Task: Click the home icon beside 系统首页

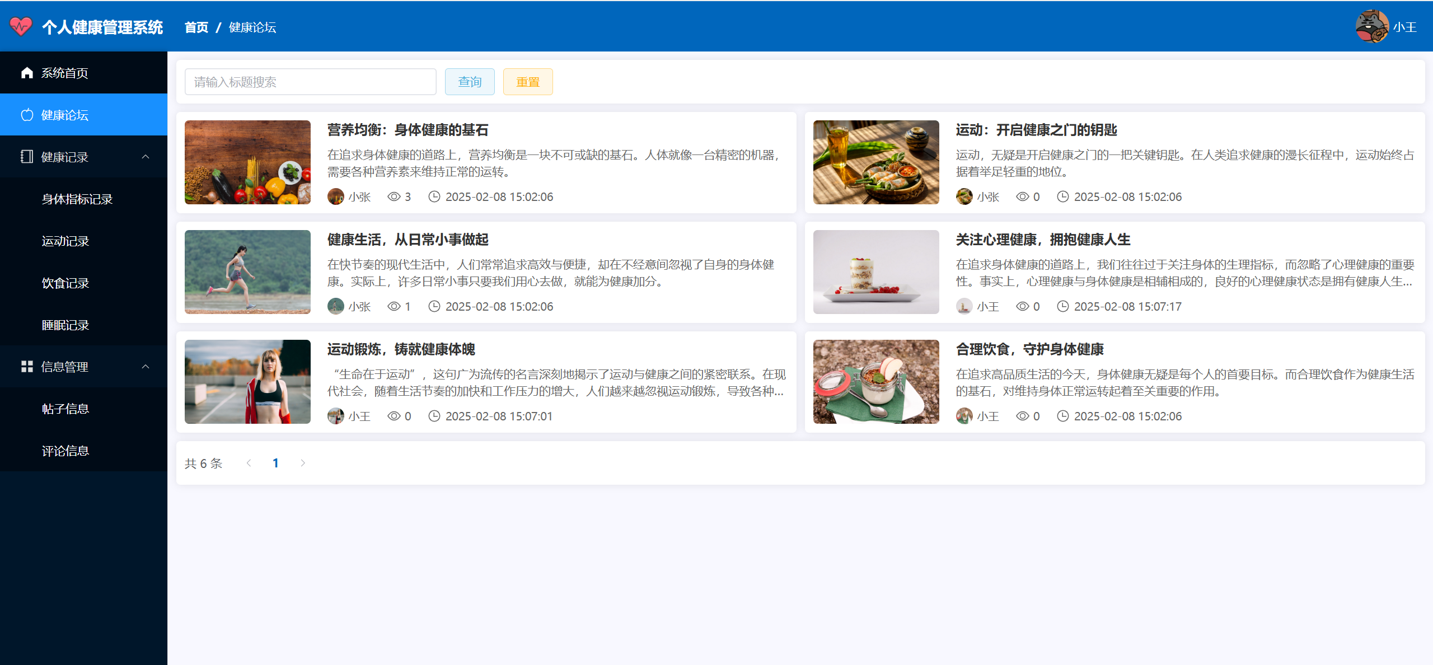Action: point(27,73)
